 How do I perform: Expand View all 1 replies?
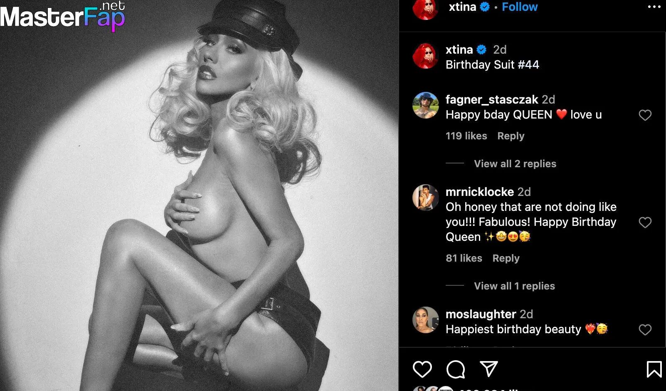(514, 286)
